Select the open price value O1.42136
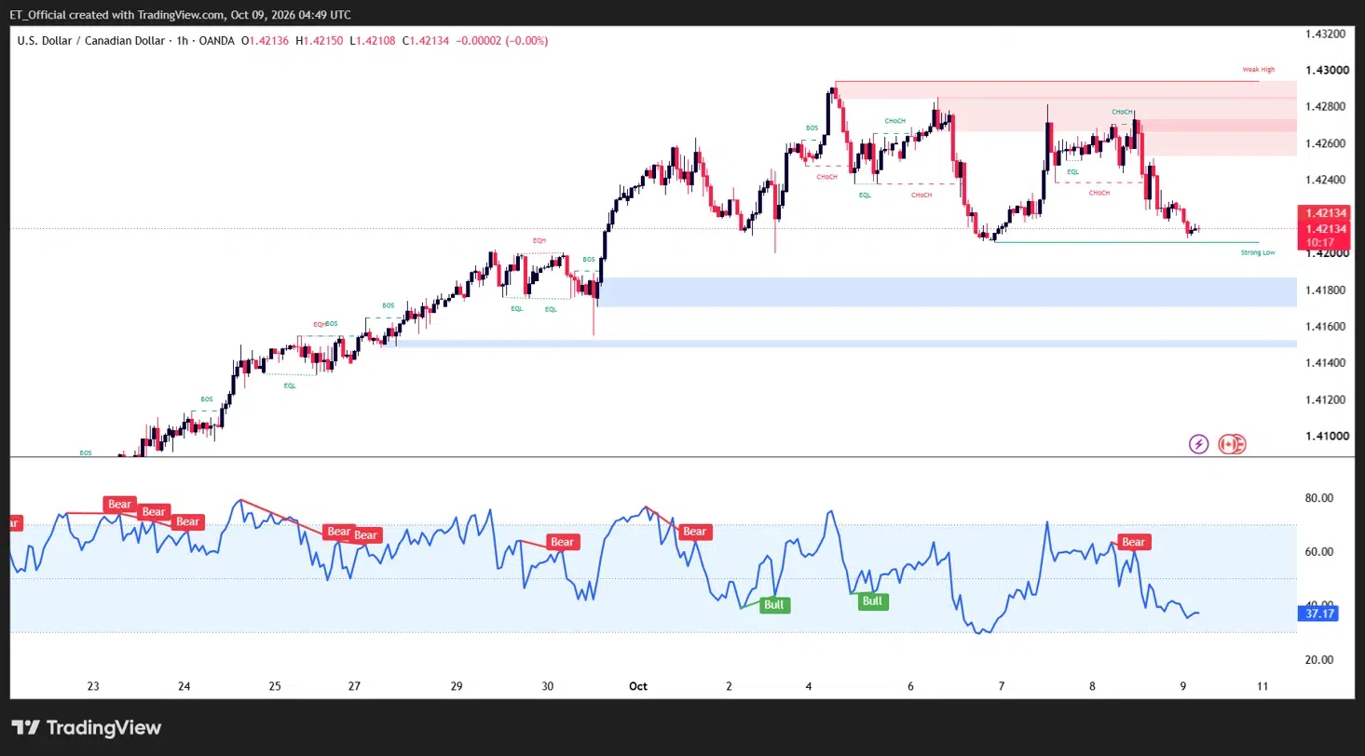Screen dimensions: 1365x756 coord(266,41)
